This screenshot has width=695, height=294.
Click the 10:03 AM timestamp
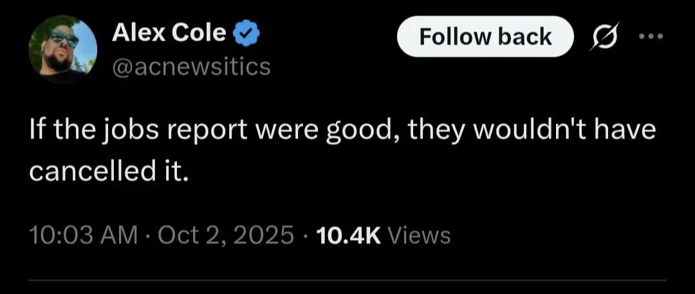84,236
